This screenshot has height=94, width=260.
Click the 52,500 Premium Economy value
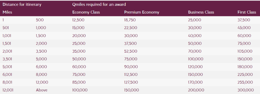(x=131, y=51)
